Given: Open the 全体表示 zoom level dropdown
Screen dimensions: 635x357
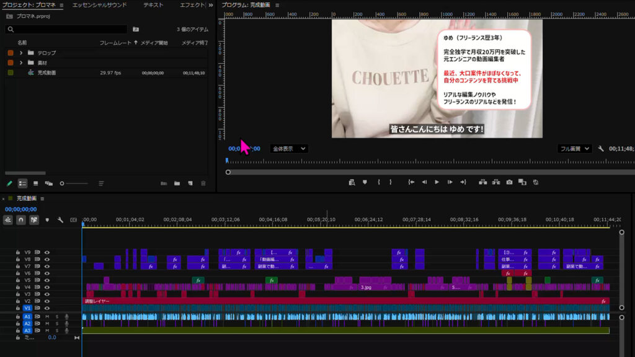Looking at the screenshot, I should (289, 149).
